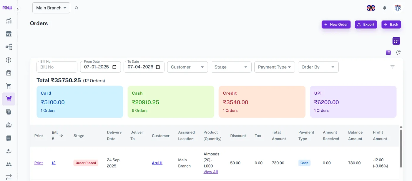412x181 pixels.
Task: Expand the sidebar with the chevron
Action: point(18,9)
